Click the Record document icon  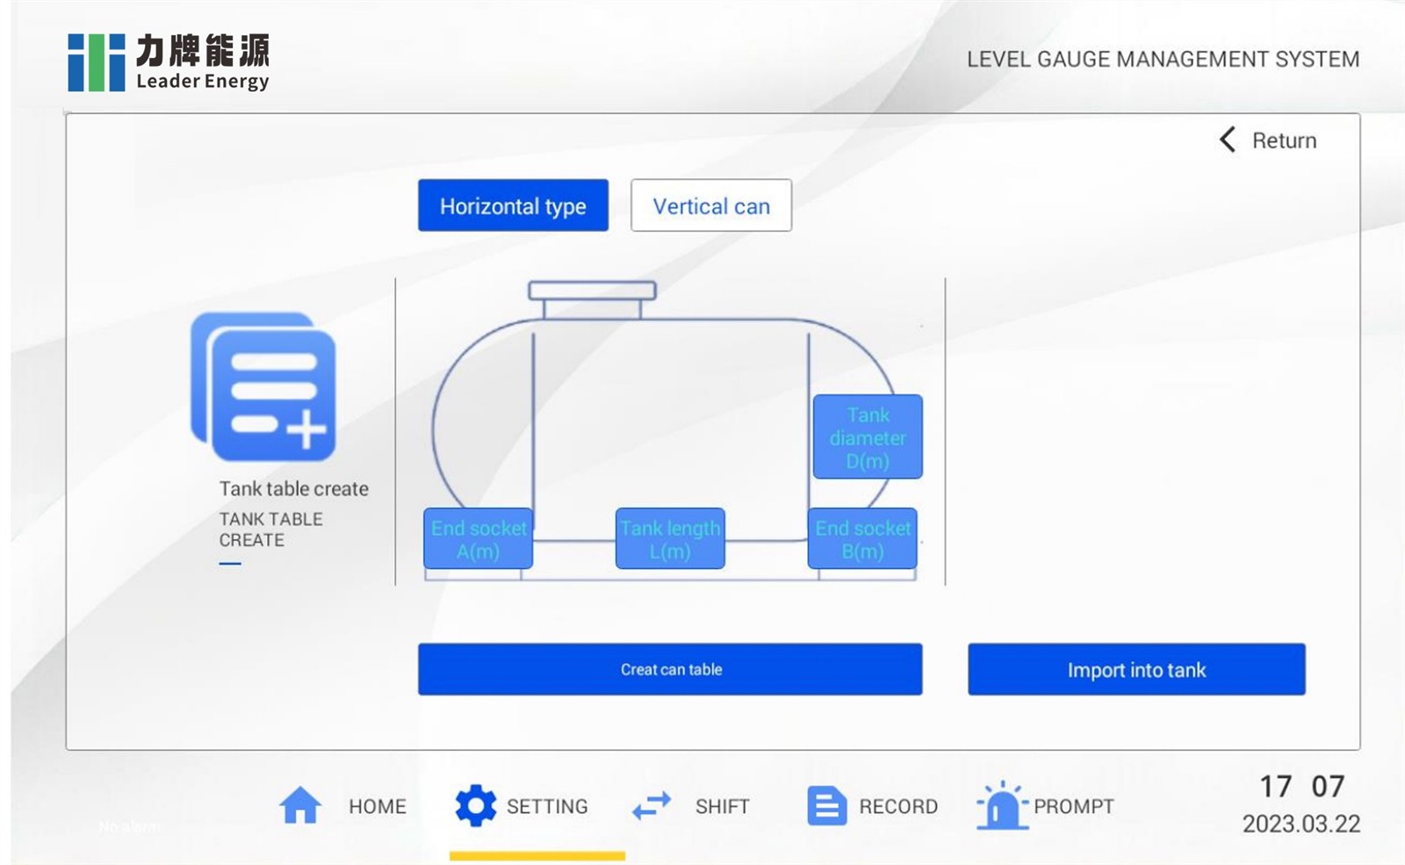tap(826, 805)
